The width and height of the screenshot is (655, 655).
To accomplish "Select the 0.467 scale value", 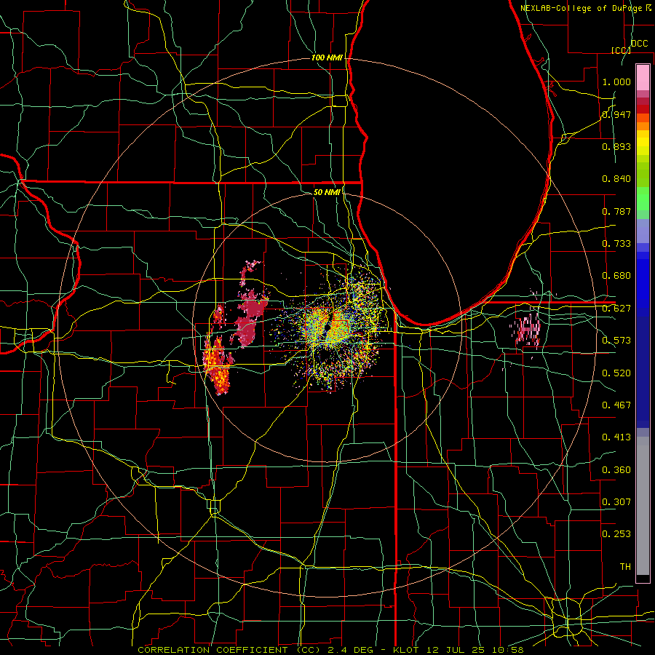I will tap(616, 405).
